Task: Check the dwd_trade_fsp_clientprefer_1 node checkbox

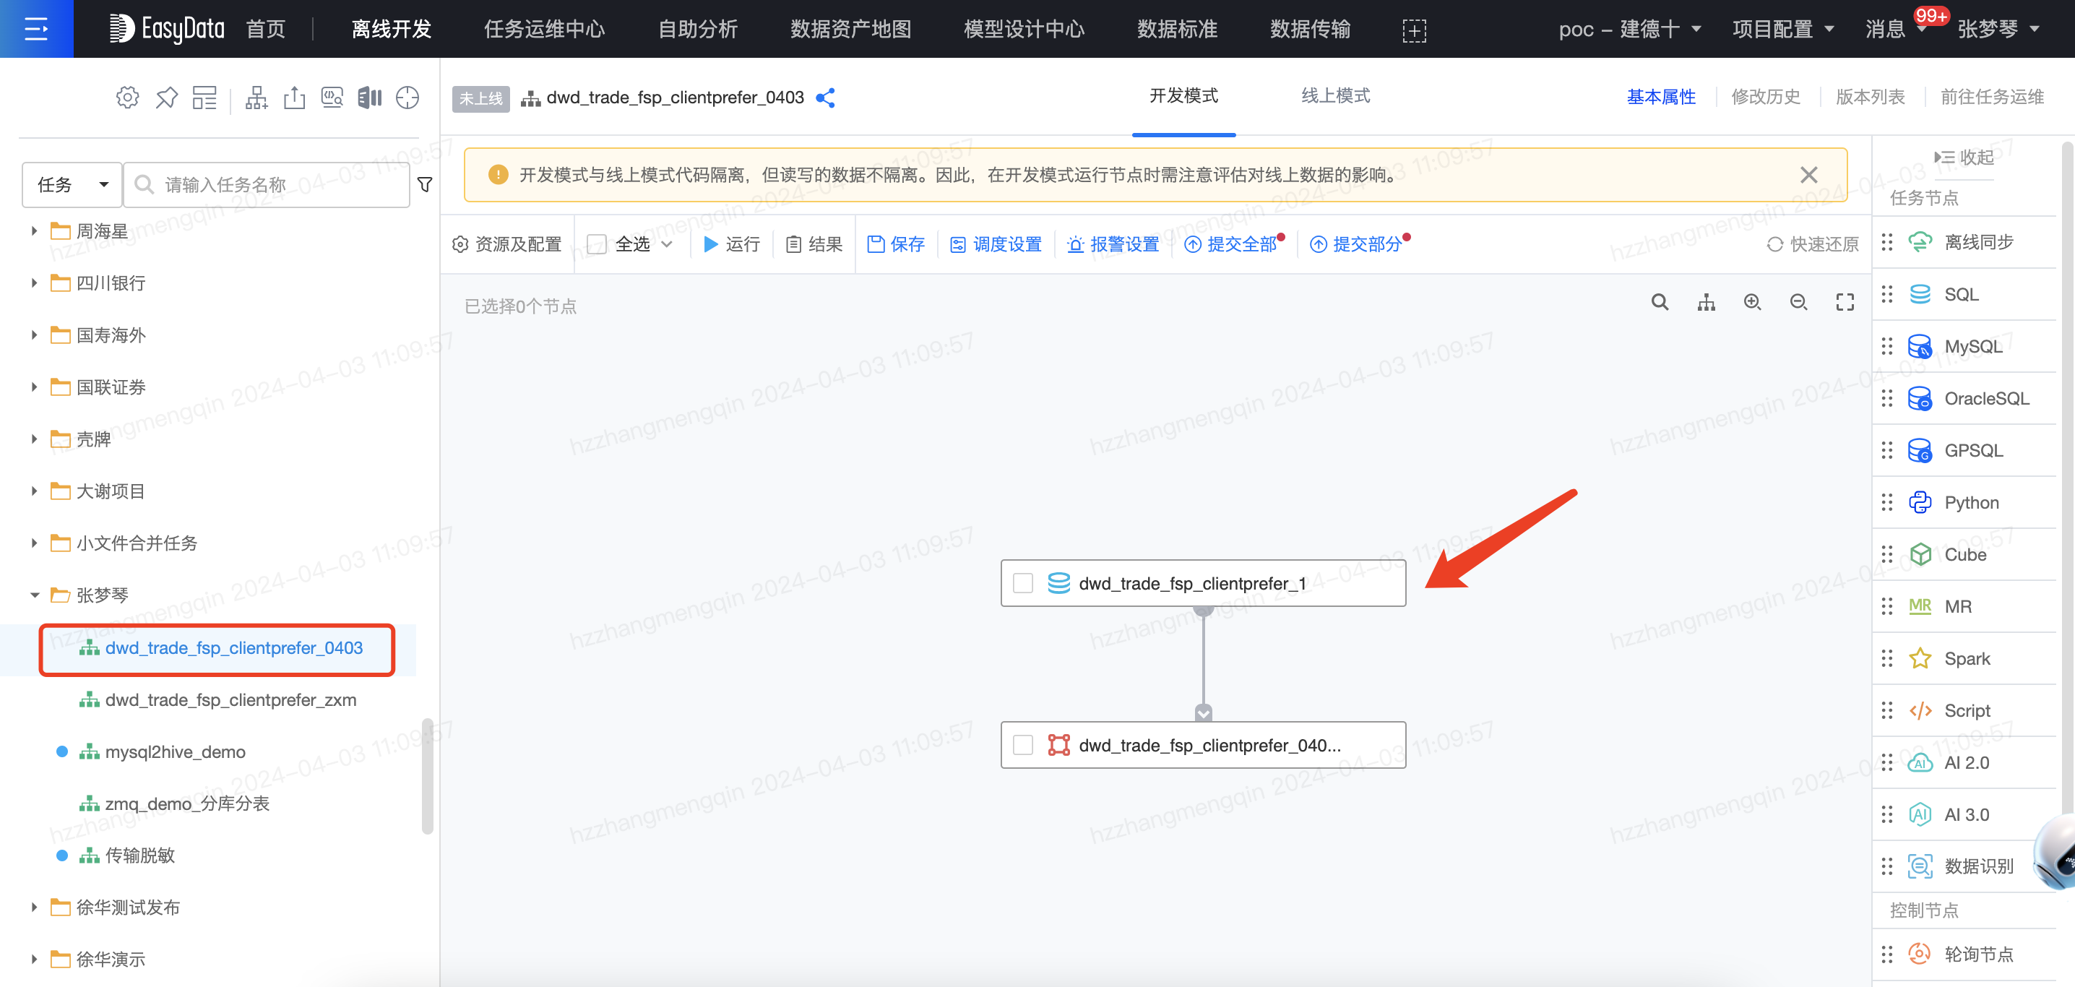Action: pyautogui.click(x=1023, y=583)
